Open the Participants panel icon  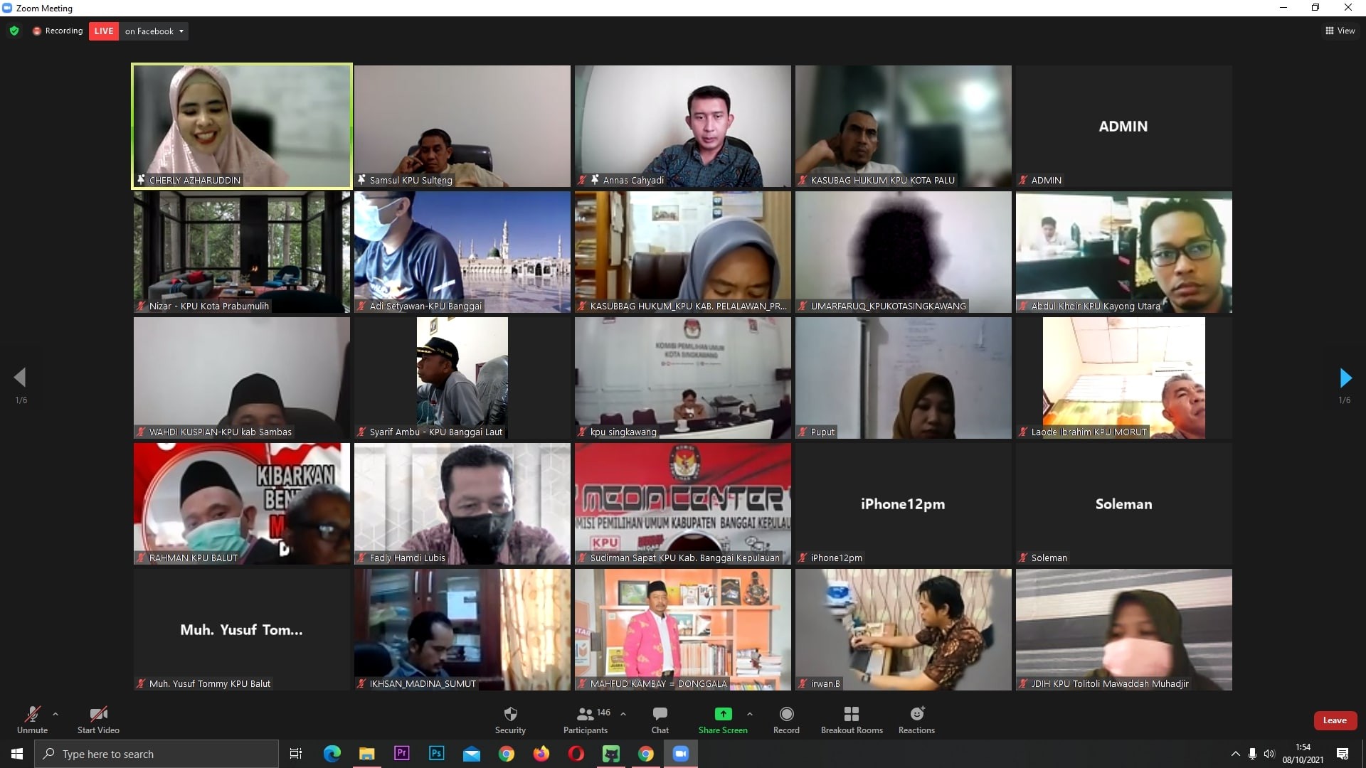click(x=585, y=714)
